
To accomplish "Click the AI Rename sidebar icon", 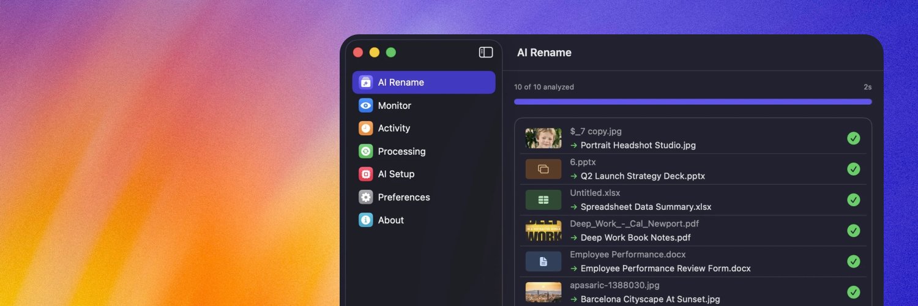I will click(366, 82).
